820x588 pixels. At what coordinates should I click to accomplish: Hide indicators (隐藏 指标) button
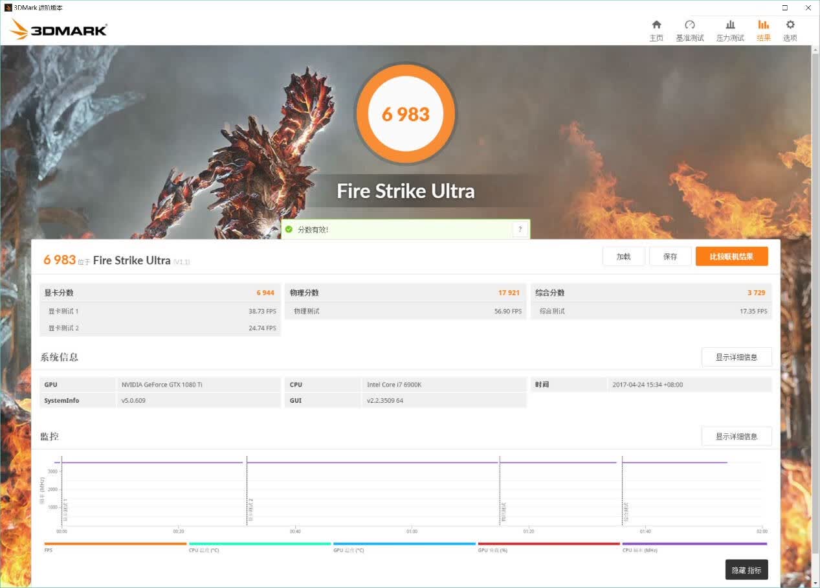coord(746,570)
